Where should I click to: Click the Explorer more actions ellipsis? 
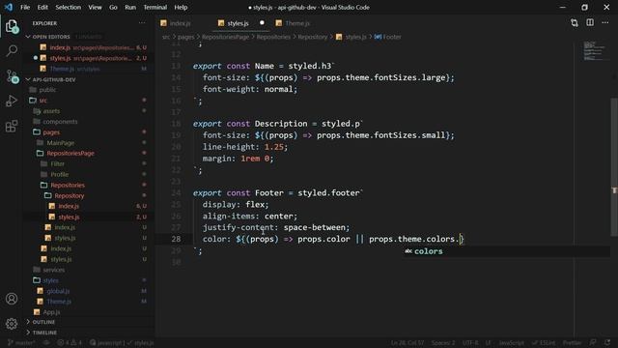pos(142,23)
